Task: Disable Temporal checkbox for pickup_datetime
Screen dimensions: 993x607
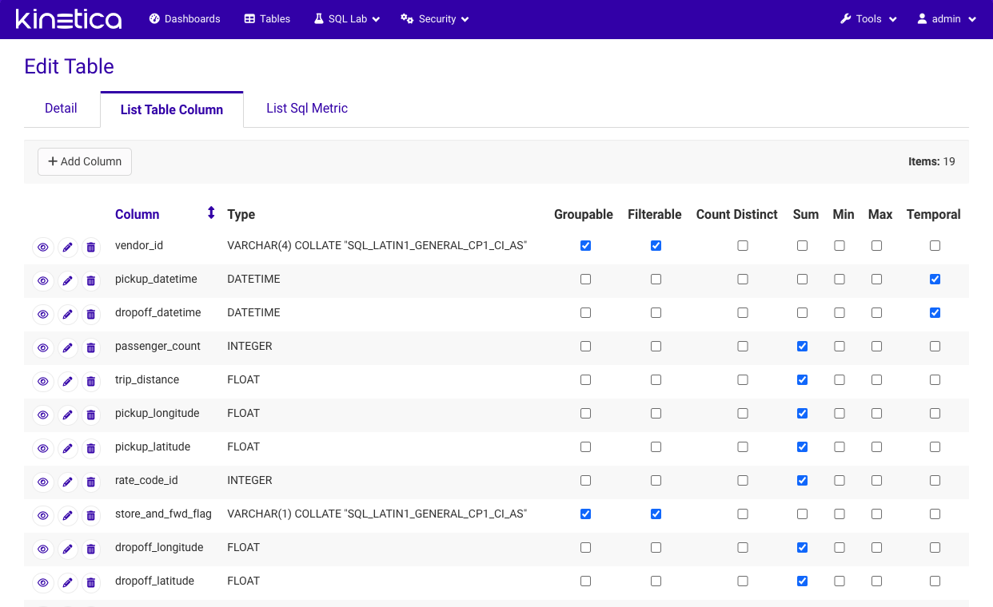Action: pos(935,280)
